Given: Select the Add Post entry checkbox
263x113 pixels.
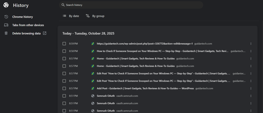Looking at the screenshot, I should 64,88.
